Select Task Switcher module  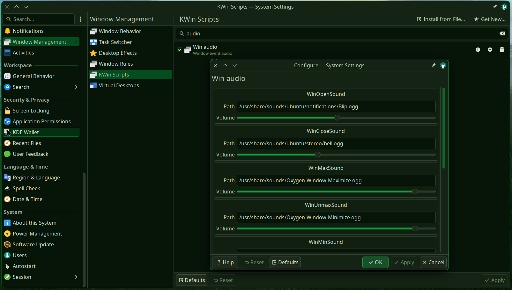tap(130, 42)
